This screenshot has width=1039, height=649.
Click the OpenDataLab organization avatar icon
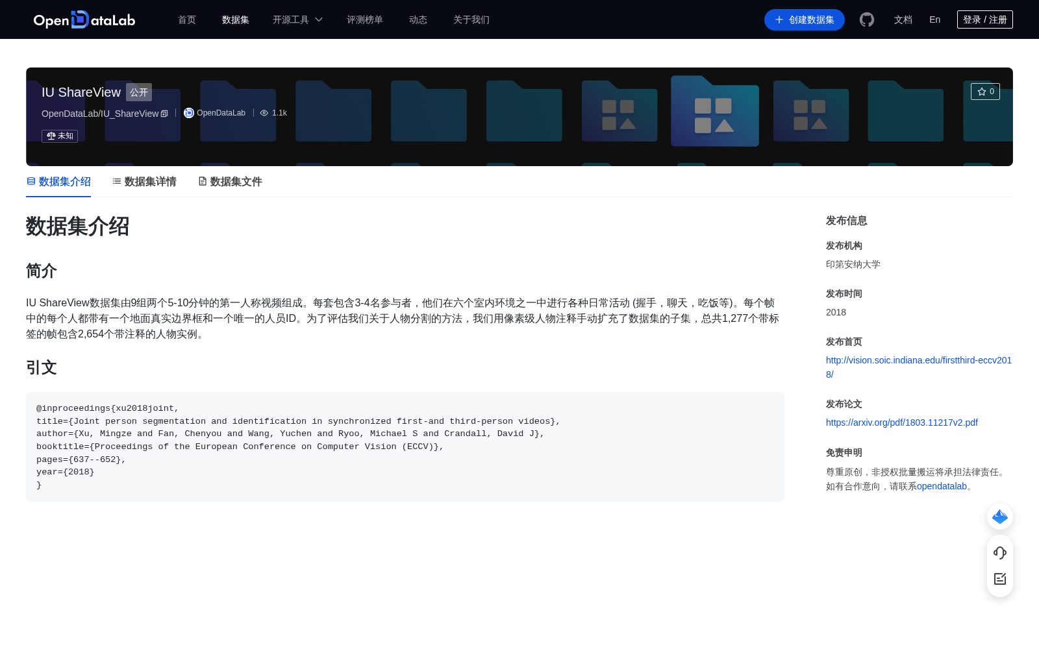[189, 113]
